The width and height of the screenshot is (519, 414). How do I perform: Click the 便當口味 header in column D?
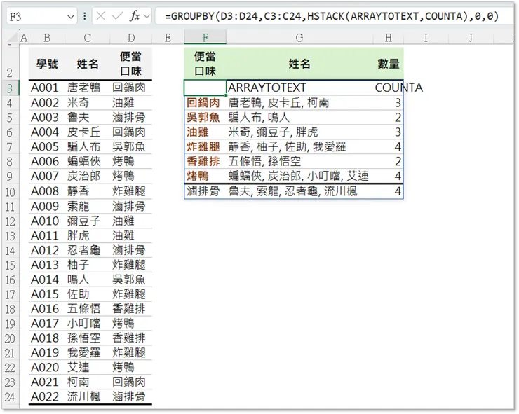pyautogui.click(x=131, y=64)
